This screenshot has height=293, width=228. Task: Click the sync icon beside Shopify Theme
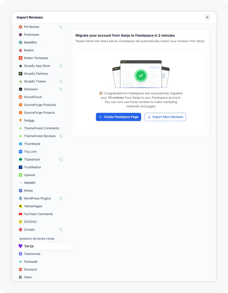point(61,81)
